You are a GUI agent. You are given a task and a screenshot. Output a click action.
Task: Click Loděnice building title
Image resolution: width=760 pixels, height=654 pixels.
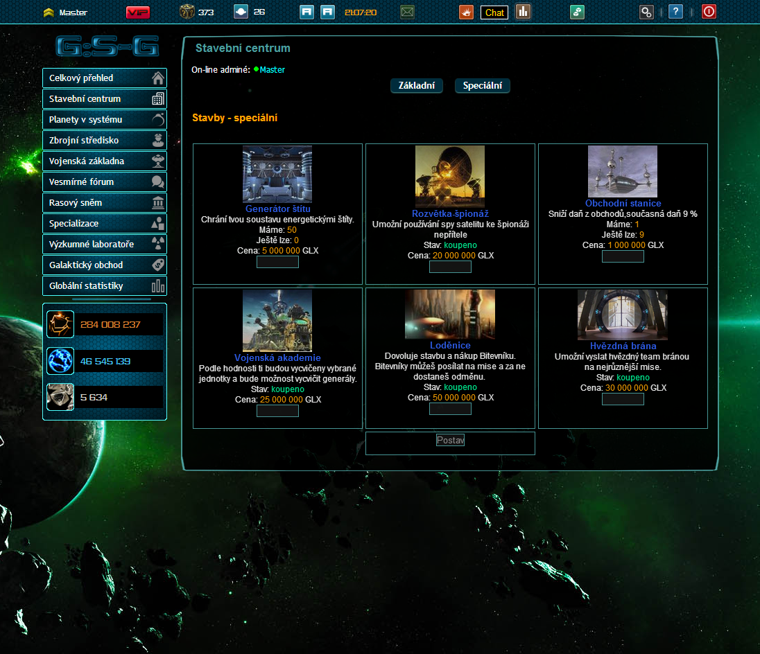pyautogui.click(x=450, y=345)
